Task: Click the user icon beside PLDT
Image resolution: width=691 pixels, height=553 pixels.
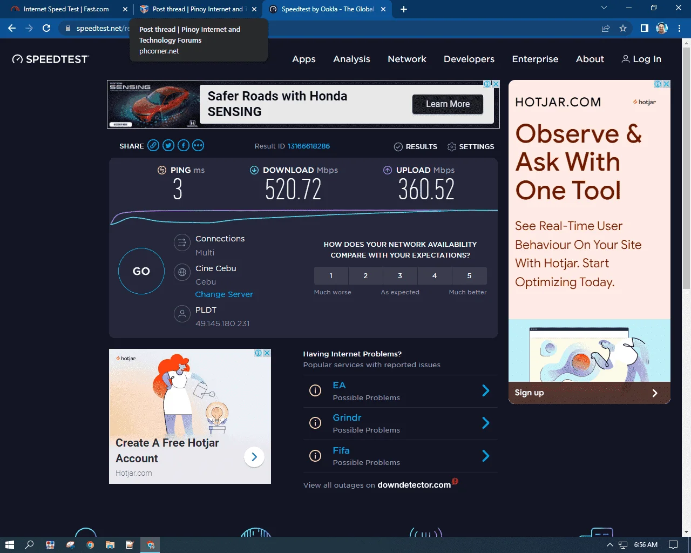Action: 182,313
